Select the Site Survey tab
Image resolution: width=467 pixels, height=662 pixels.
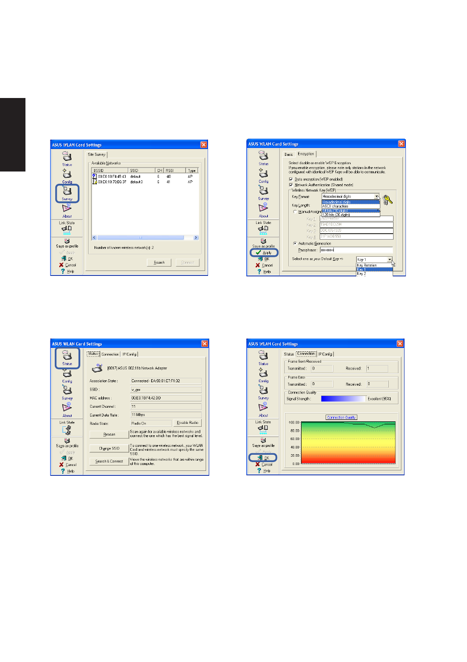click(96, 154)
